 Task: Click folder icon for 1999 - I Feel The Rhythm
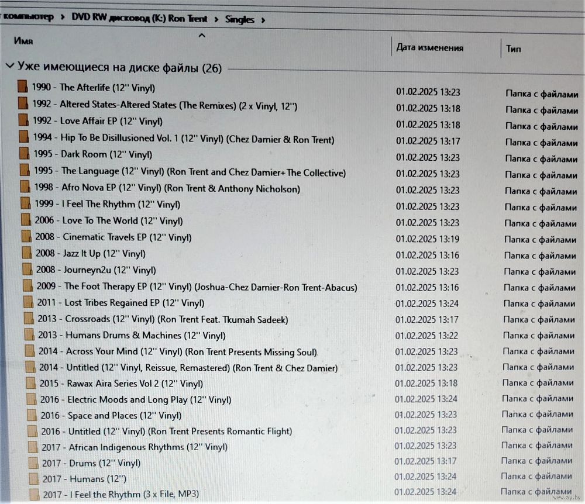tap(25, 203)
